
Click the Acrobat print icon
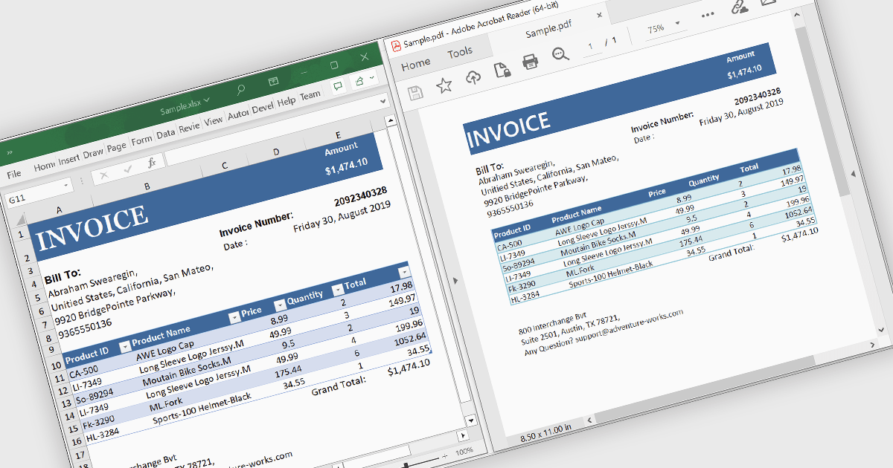[531, 62]
